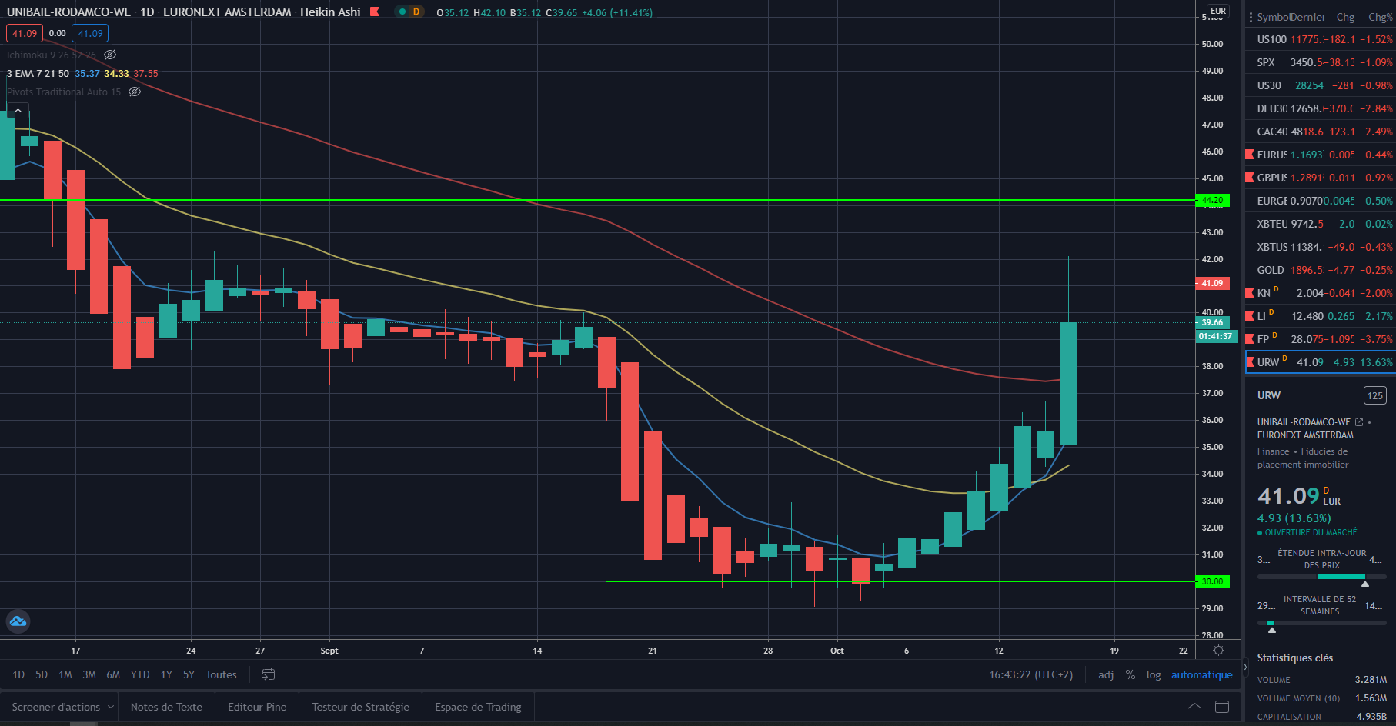Select the 6M time range
Screen dimensions: 1396x726
click(x=113, y=674)
